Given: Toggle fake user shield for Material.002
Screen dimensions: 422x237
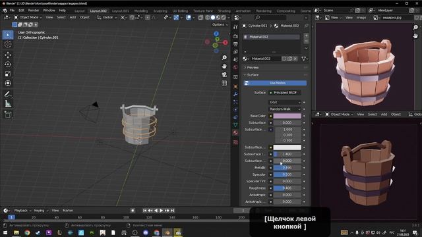Looking at the screenshot, I should (x=284, y=59).
